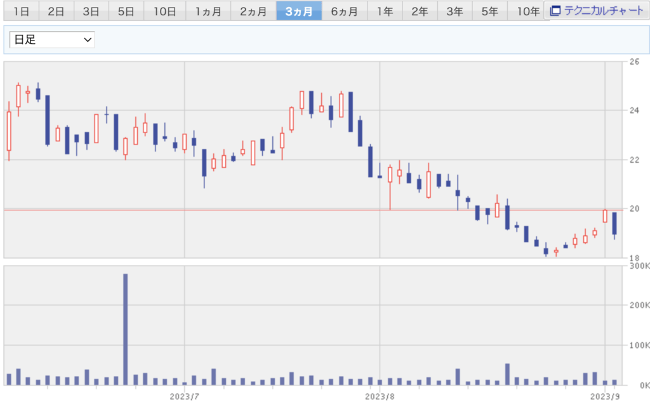Image resolution: width=650 pixels, height=405 pixels.
Task: Open the 日足 interval dropdown
Action: click(52, 40)
